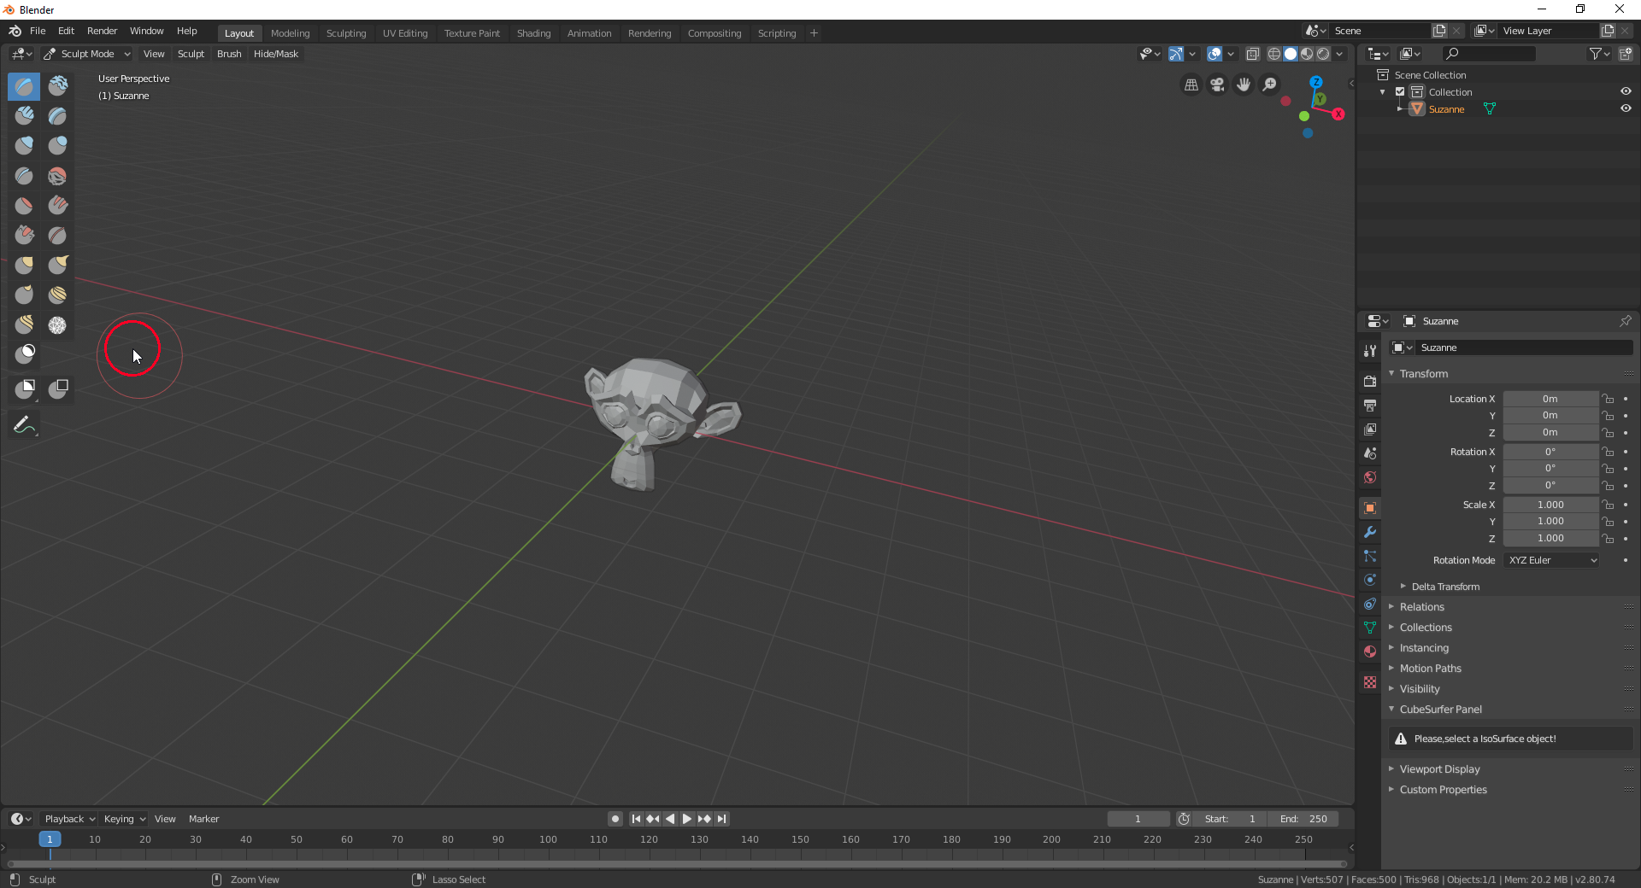Hide the Collection with its eye icon
Viewport: 1641px width, 888px height.
click(x=1626, y=91)
